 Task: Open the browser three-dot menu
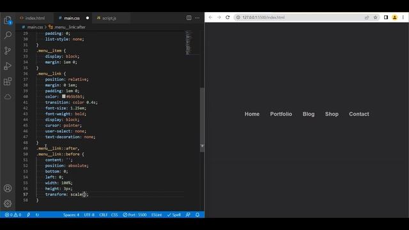pos(403,17)
